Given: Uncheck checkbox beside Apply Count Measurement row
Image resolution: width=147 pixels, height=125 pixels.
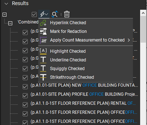Looking at the screenshot, I should (x=25, y=41).
